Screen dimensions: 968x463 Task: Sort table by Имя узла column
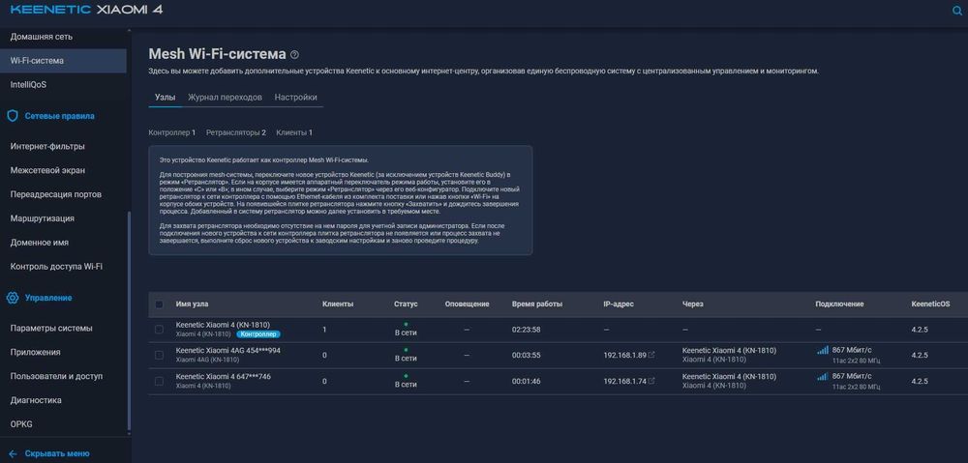[192, 304]
